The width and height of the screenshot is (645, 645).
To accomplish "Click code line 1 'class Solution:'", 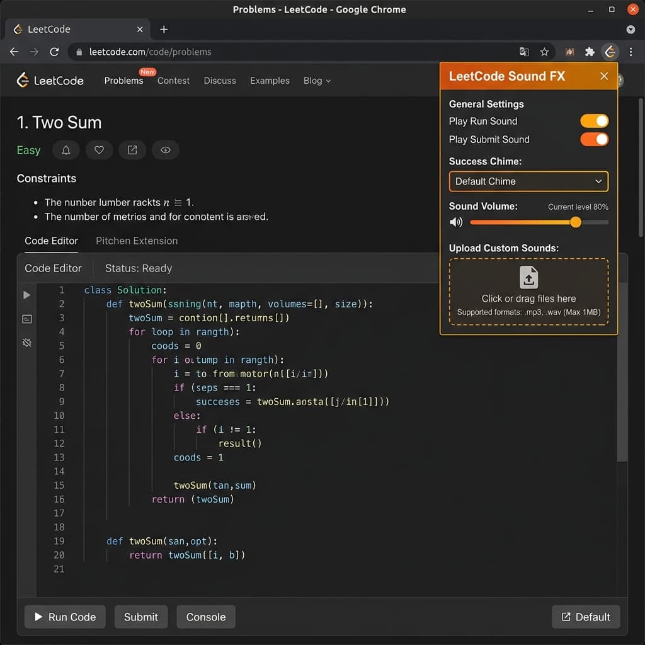I will click(x=125, y=290).
